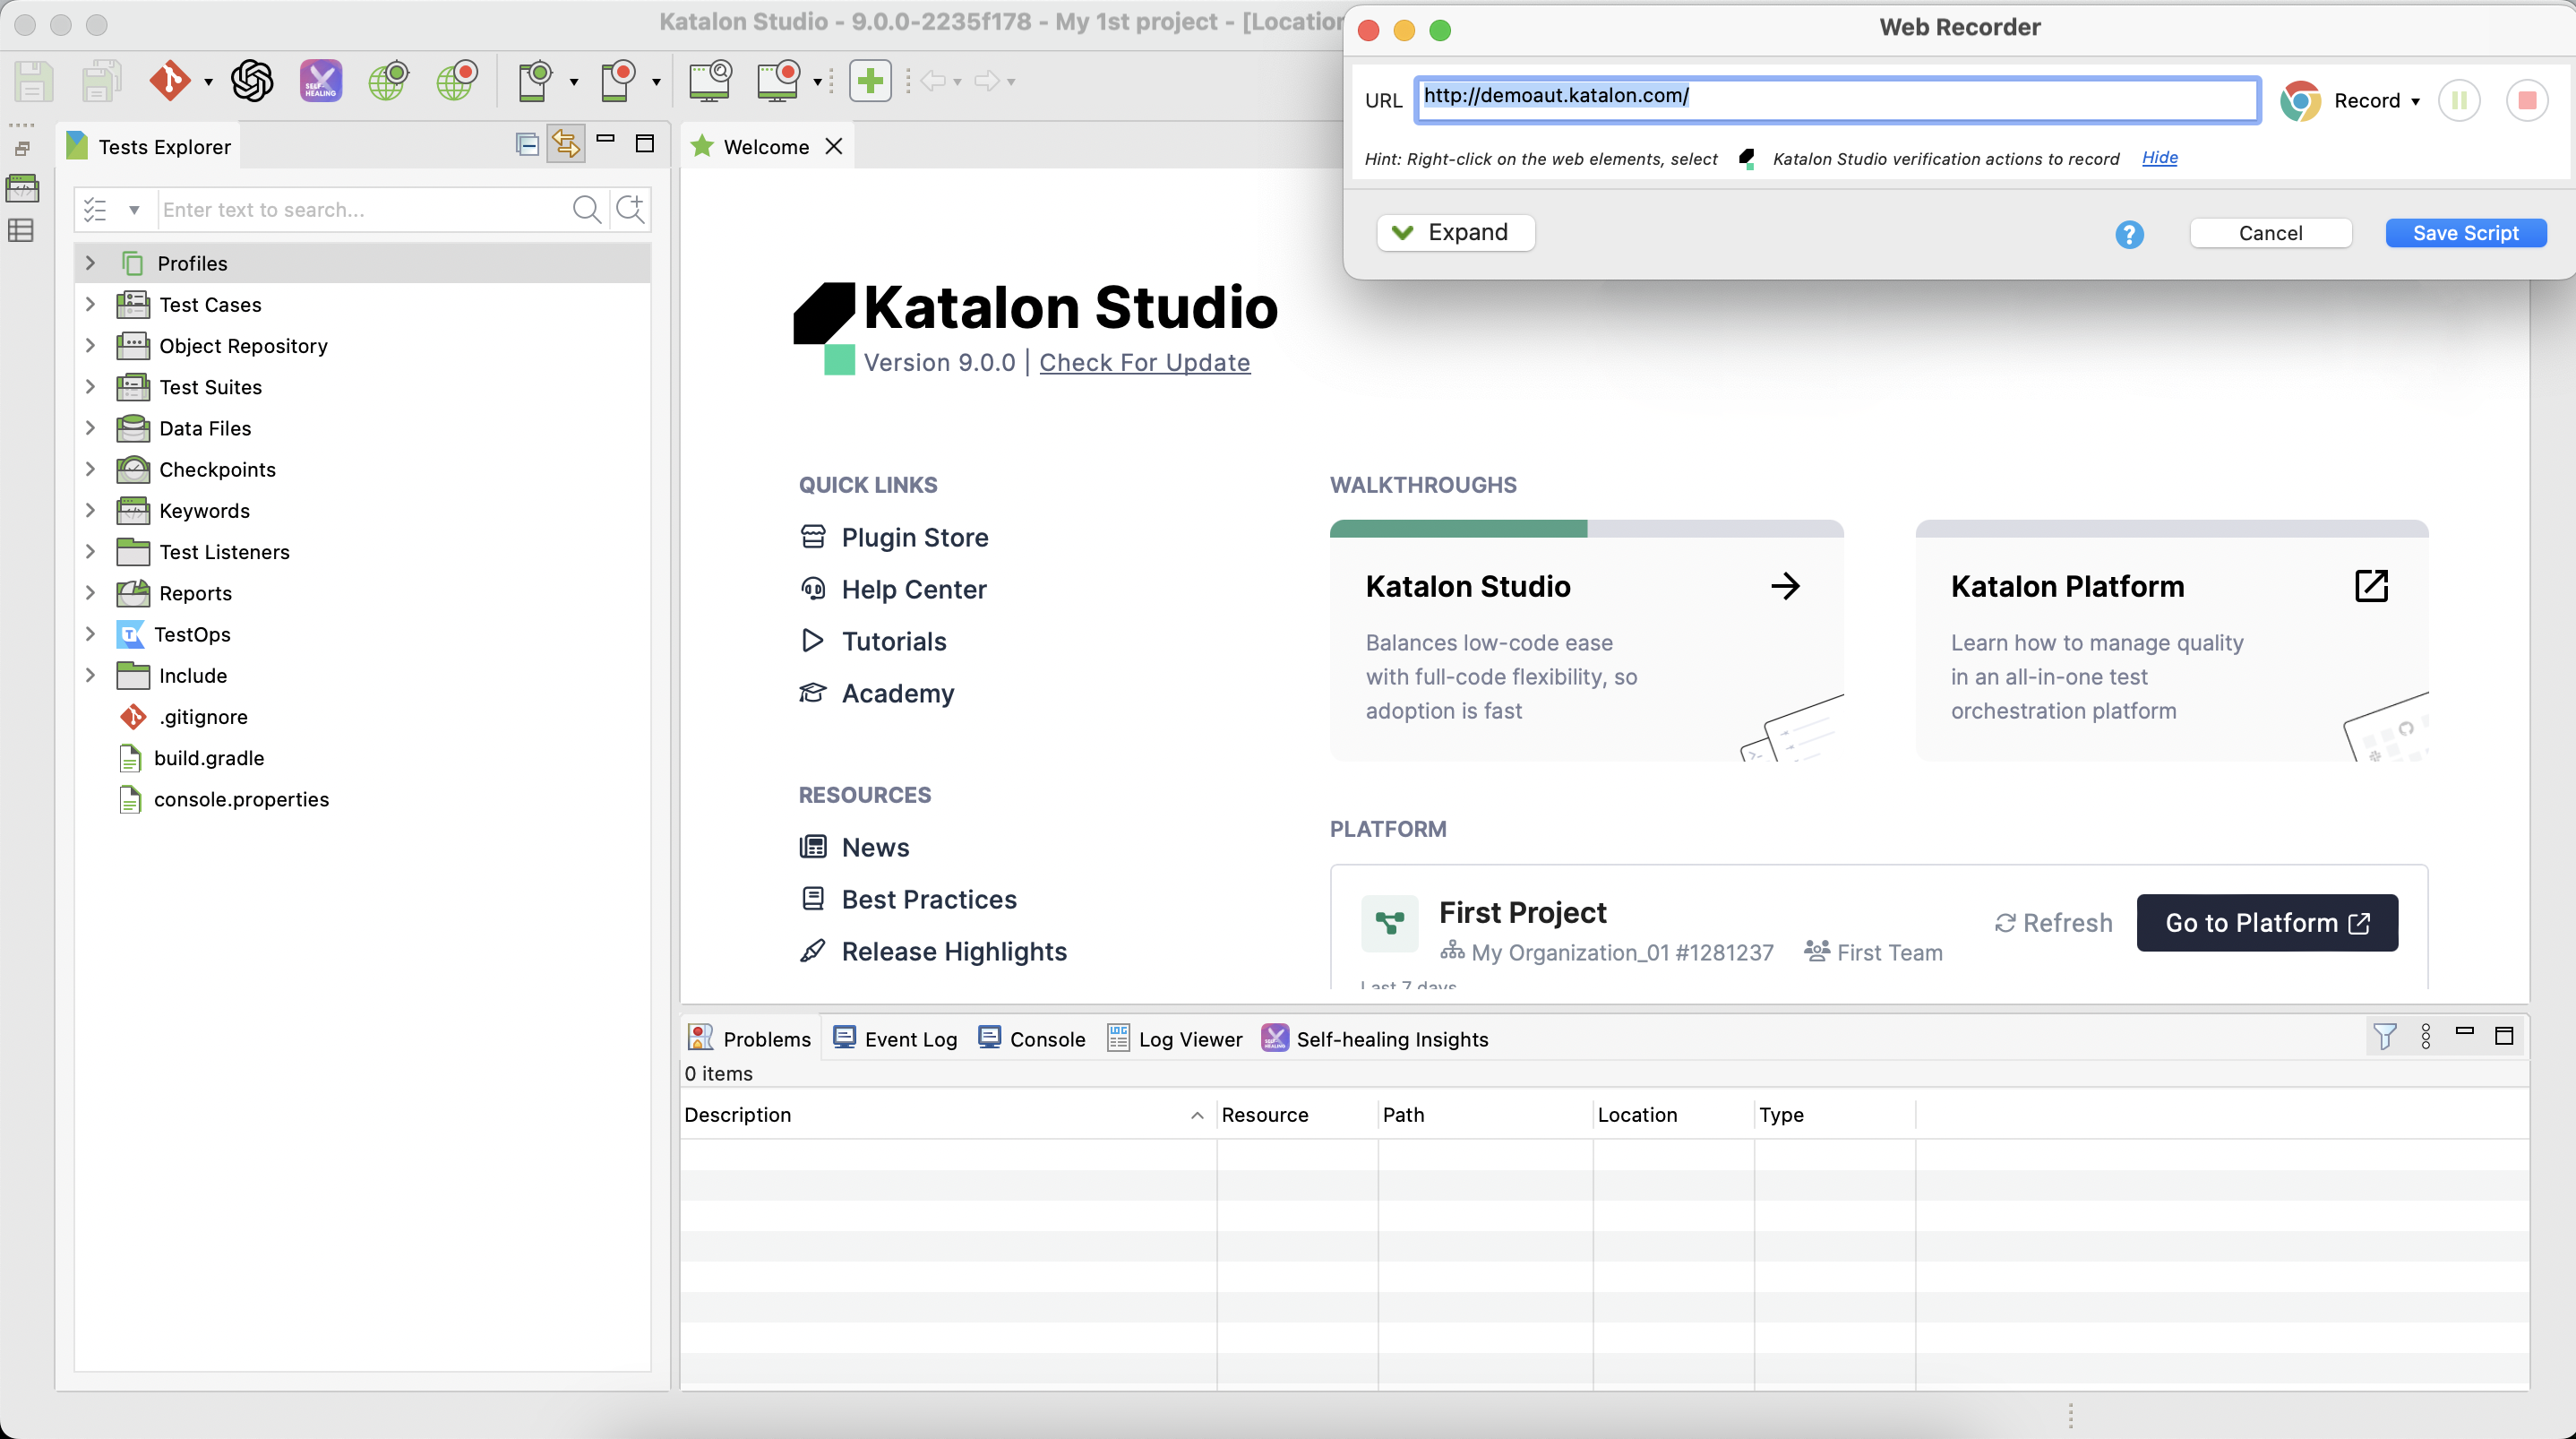The width and height of the screenshot is (2576, 1439).
Task: Click the Self-Healing toolbar icon
Action: (321, 80)
